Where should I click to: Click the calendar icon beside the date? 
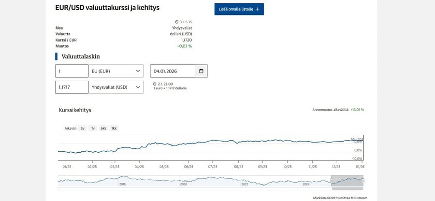point(202,72)
